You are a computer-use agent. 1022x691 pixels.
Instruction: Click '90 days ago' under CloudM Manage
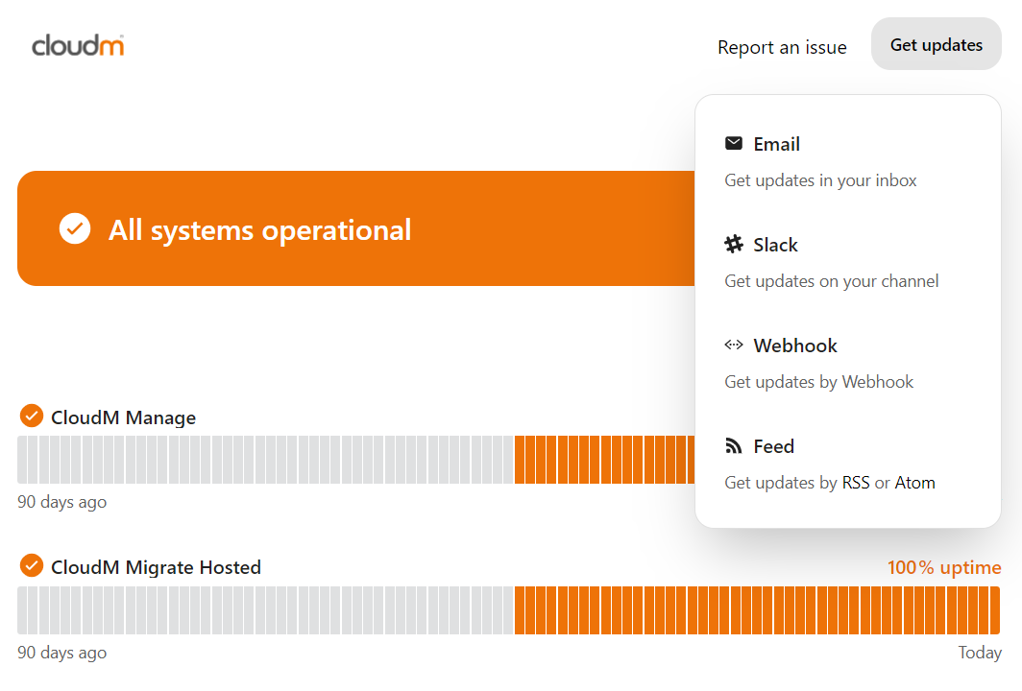[61, 502]
